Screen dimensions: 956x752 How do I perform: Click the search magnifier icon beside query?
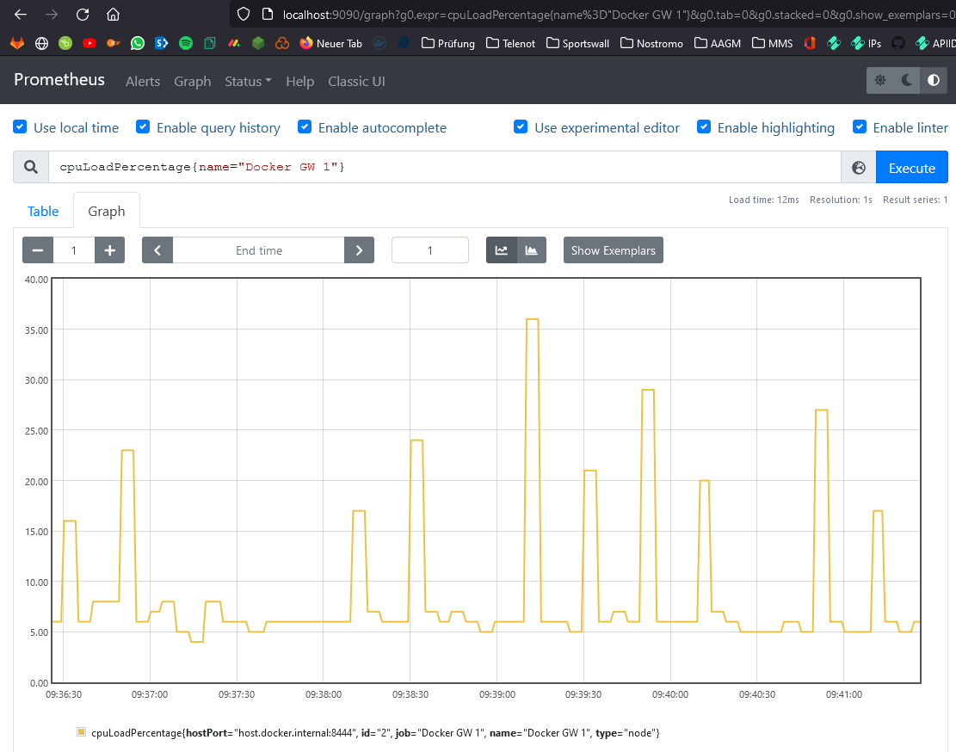click(31, 168)
